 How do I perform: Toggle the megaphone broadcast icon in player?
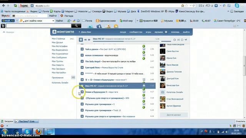click(186, 40)
